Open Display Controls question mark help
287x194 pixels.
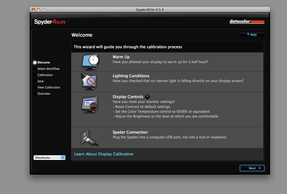(x=147, y=97)
